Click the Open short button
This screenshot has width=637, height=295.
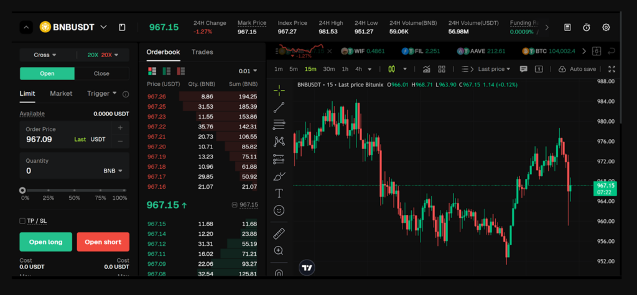[x=103, y=242]
